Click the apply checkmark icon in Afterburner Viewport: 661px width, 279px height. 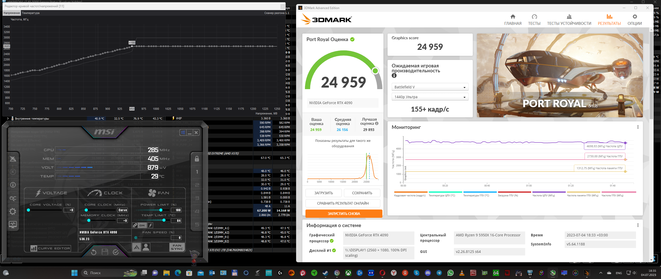116,252
